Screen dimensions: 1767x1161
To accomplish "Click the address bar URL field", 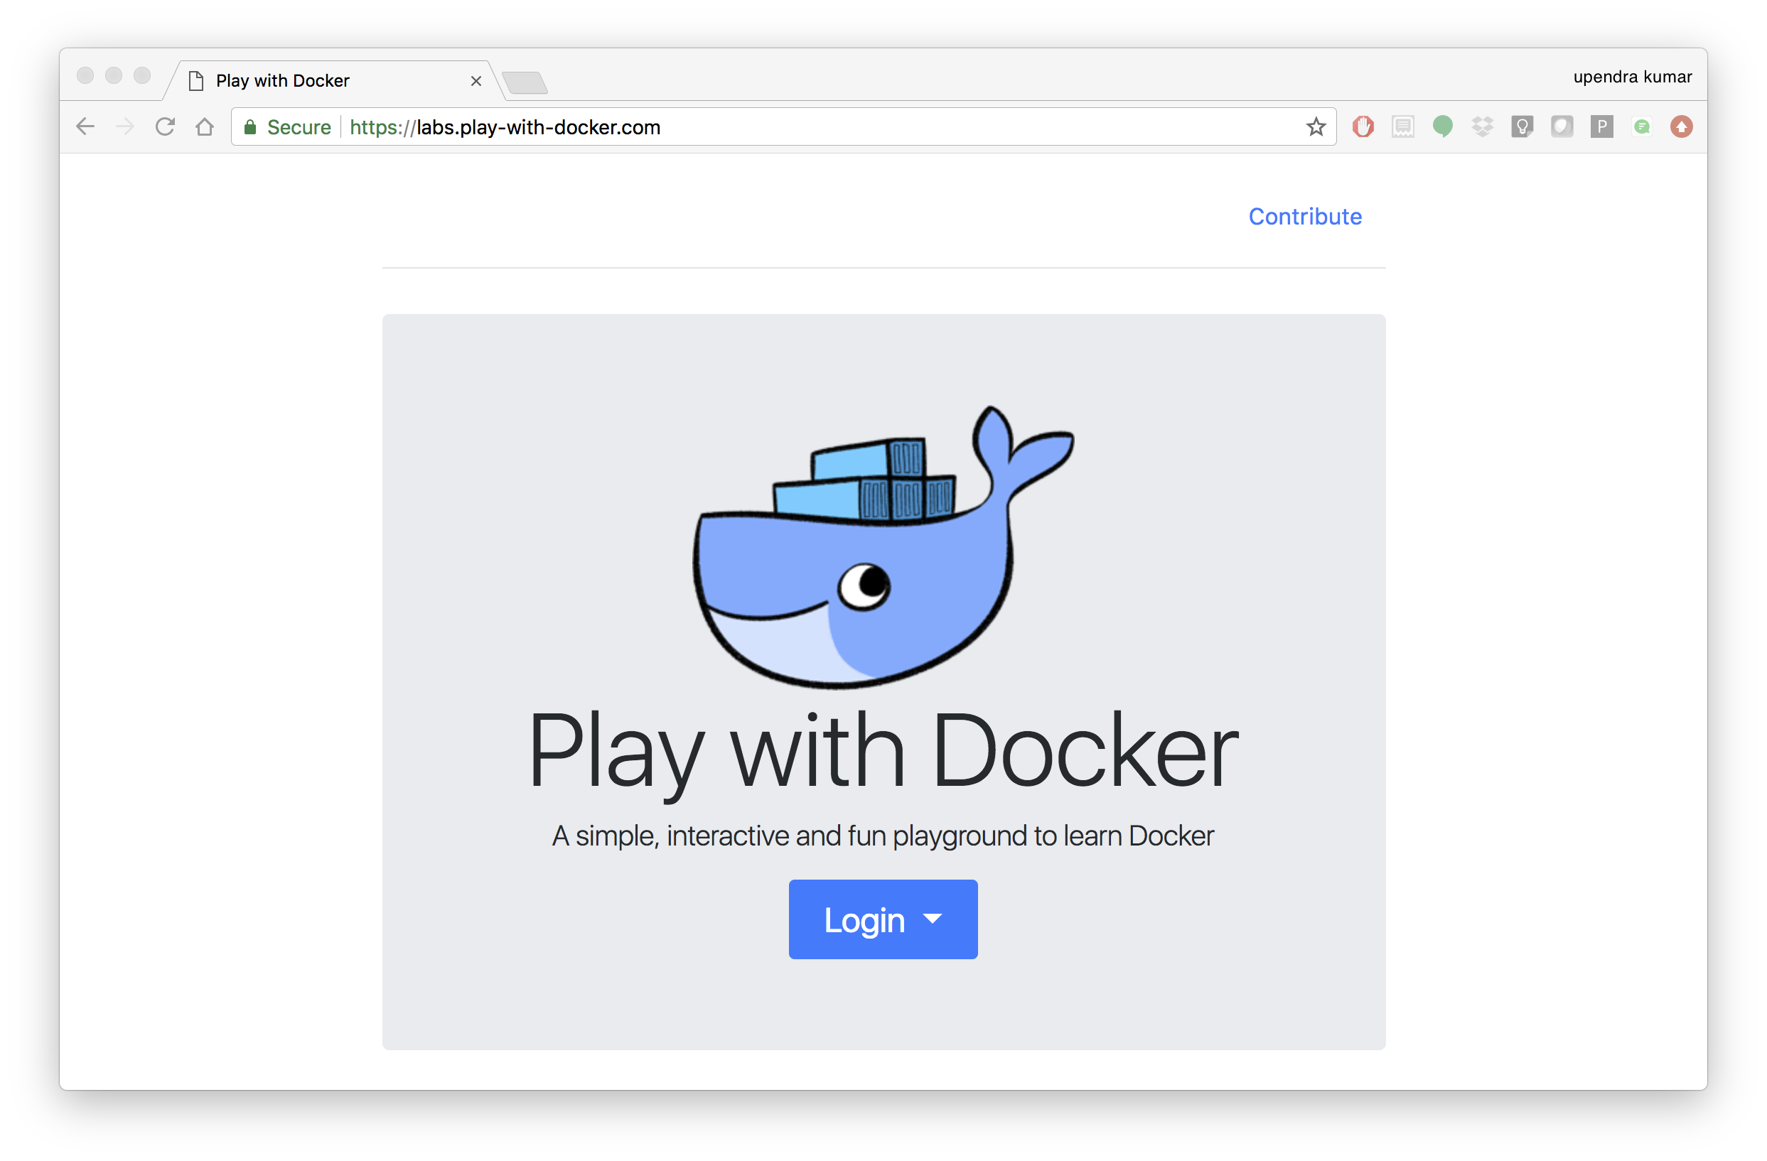I will [783, 127].
